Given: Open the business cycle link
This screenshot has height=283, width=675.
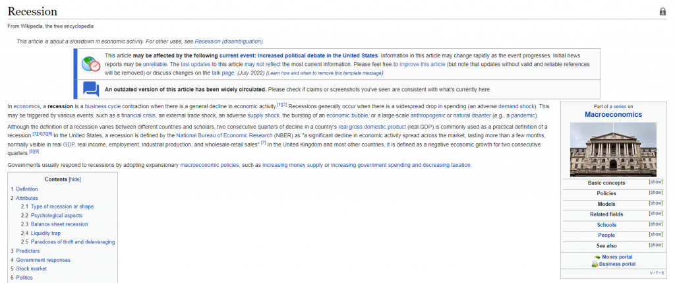Looking at the screenshot, I should pyautogui.click(x=102, y=106).
